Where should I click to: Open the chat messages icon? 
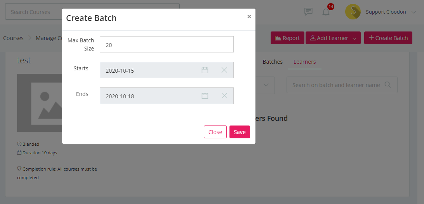[x=308, y=12]
